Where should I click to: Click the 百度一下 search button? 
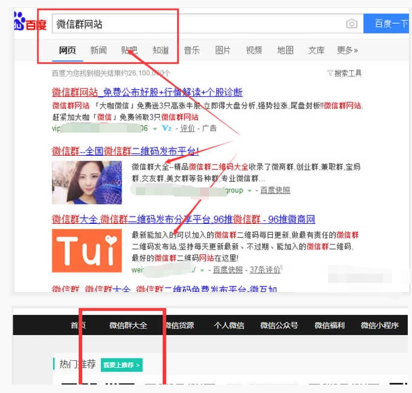(386, 24)
